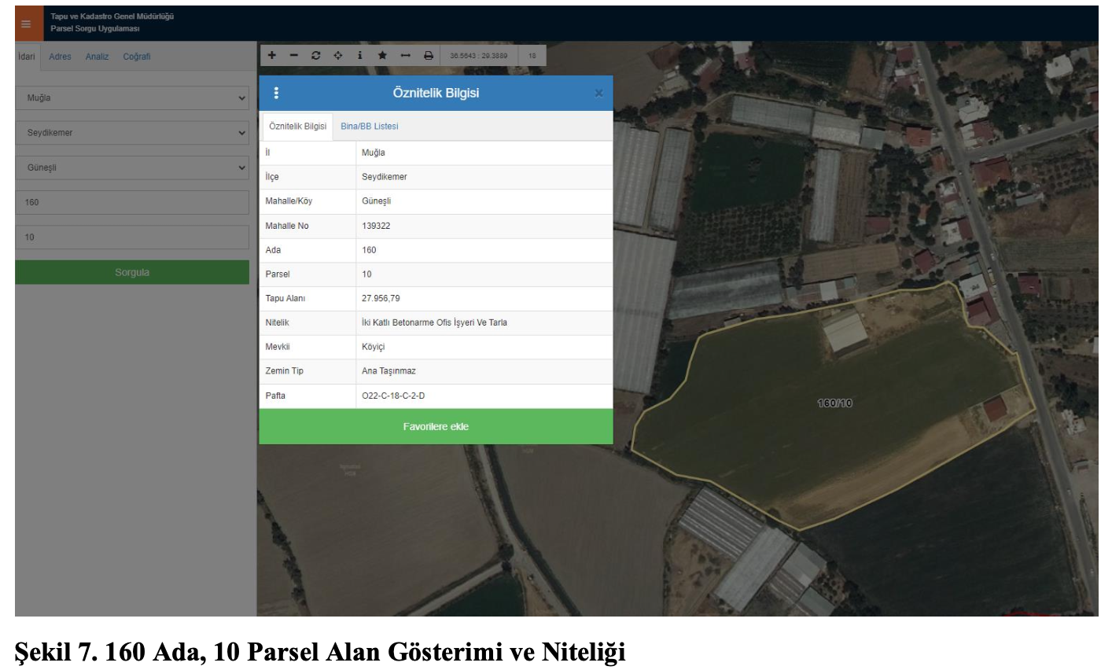Select the info query tool
This screenshot has width=1112, height=670.
coord(360,56)
